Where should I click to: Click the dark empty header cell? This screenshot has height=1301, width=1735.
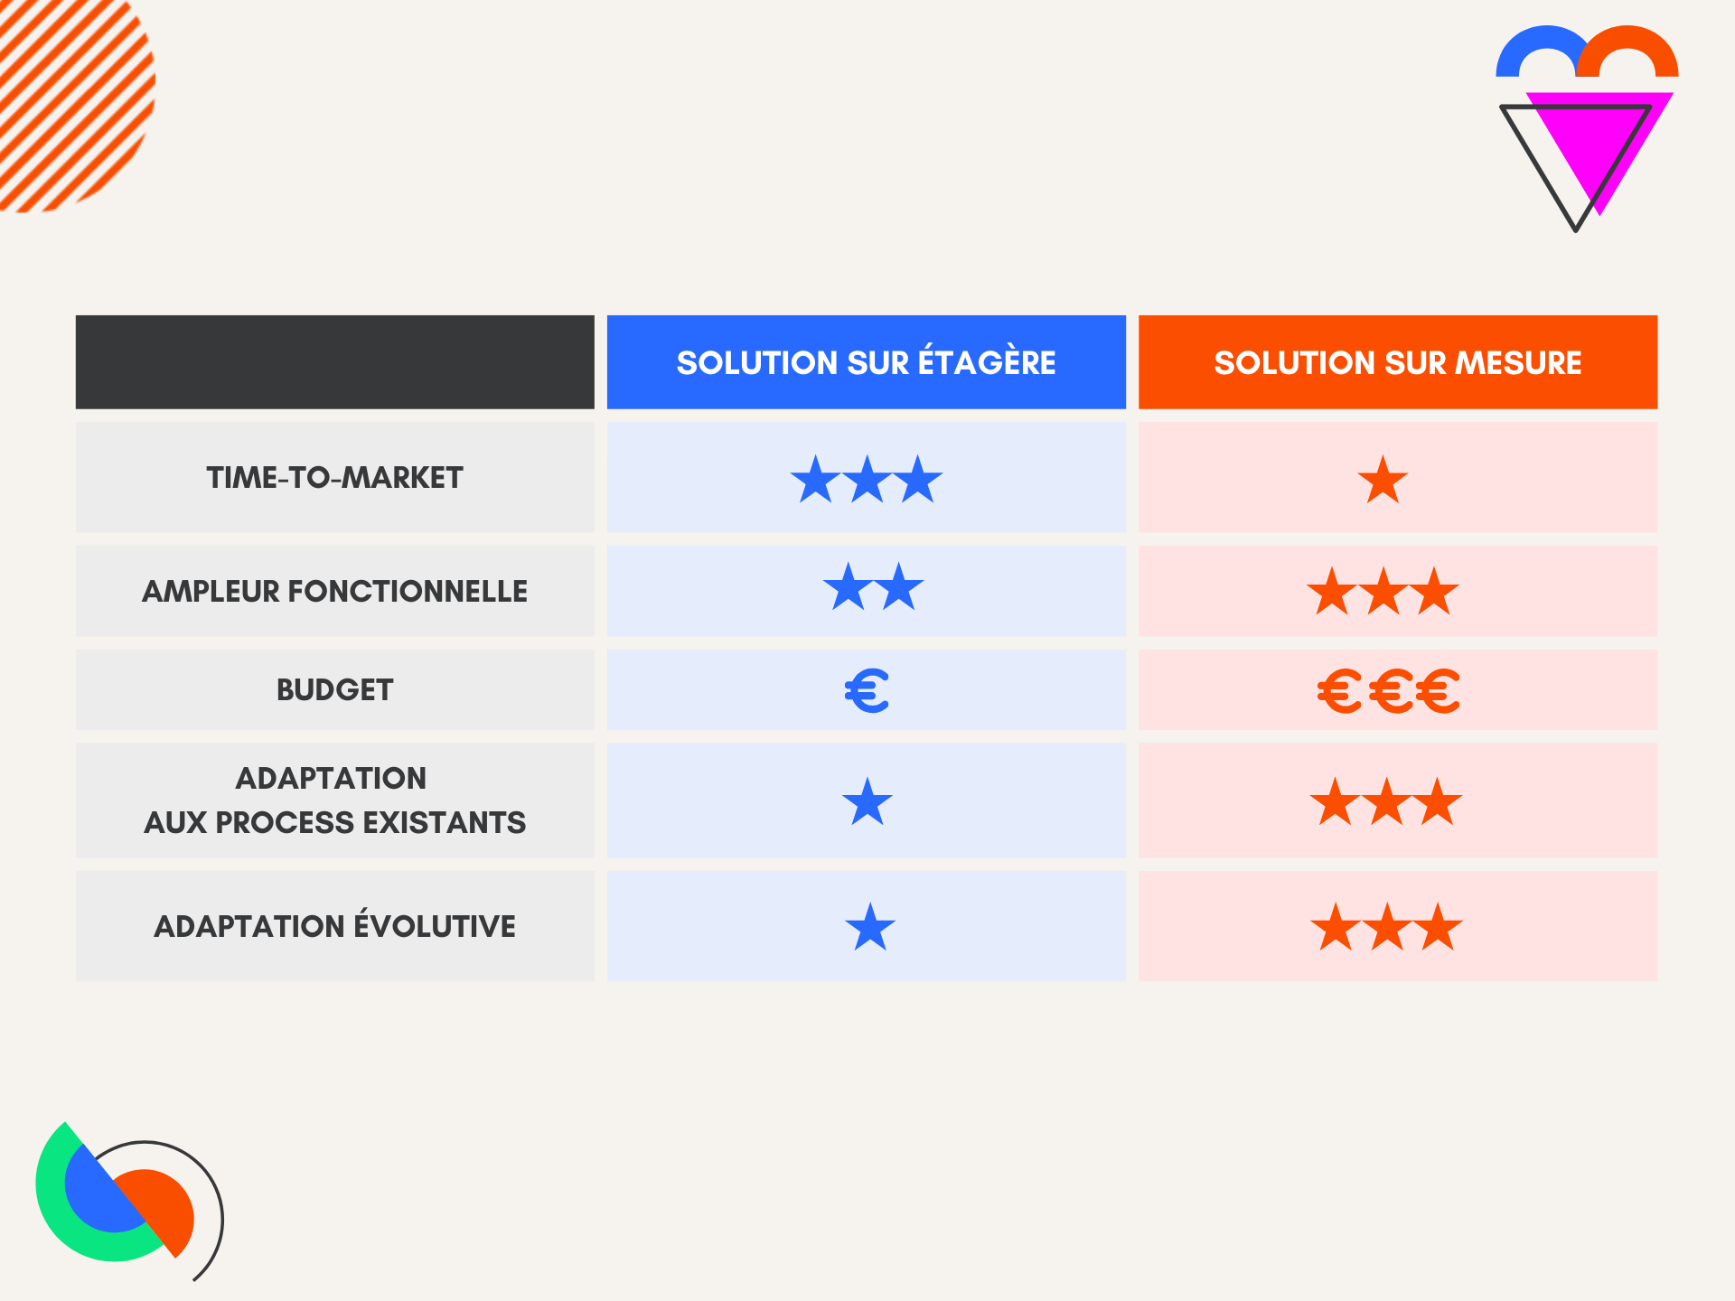(334, 362)
